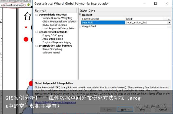173x114 pixels.
Task: Click the Interpolation with barriers heading
Action: 55,46
